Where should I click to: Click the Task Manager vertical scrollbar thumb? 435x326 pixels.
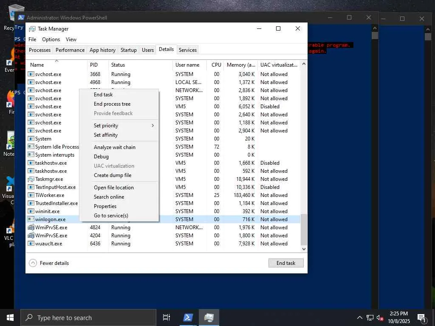(304, 230)
